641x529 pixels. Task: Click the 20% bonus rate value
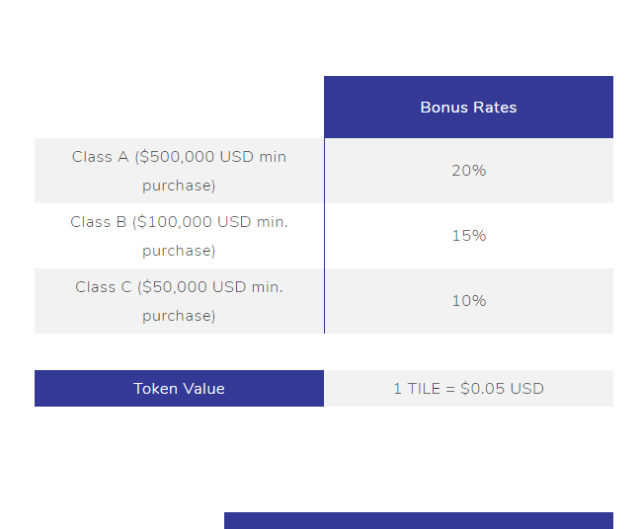[x=468, y=171]
